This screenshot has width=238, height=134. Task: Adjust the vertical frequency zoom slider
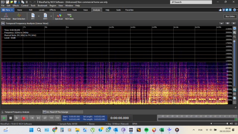coord(234,41)
